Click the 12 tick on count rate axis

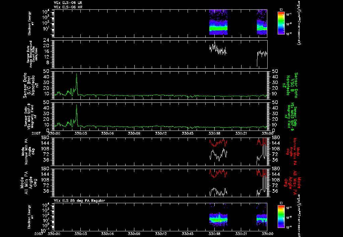[46, 57]
